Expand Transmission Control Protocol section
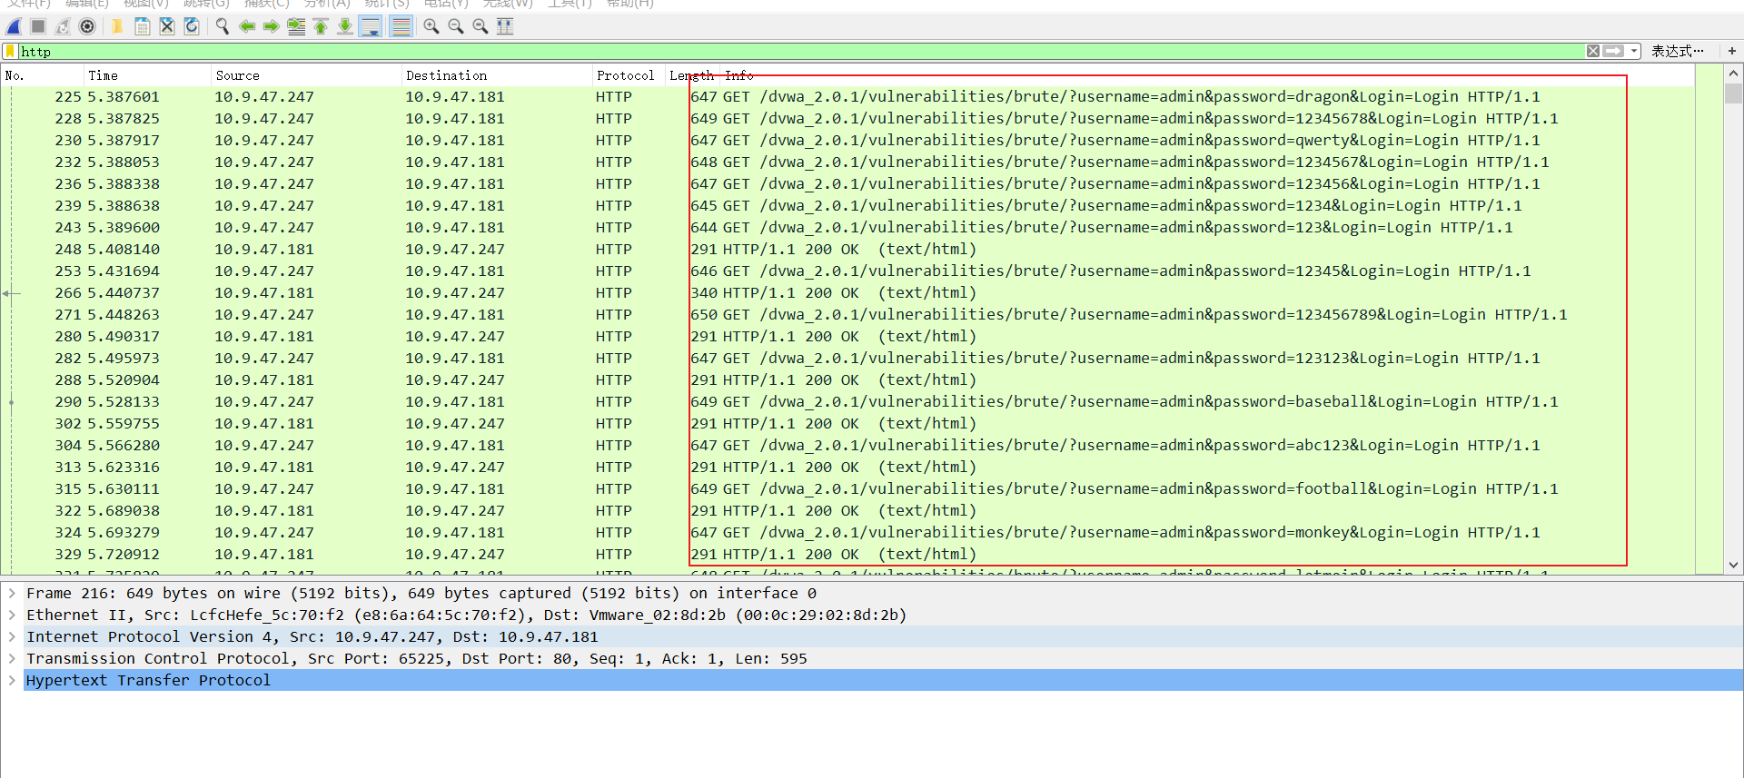The width and height of the screenshot is (1744, 778). click(x=12, y=658)
